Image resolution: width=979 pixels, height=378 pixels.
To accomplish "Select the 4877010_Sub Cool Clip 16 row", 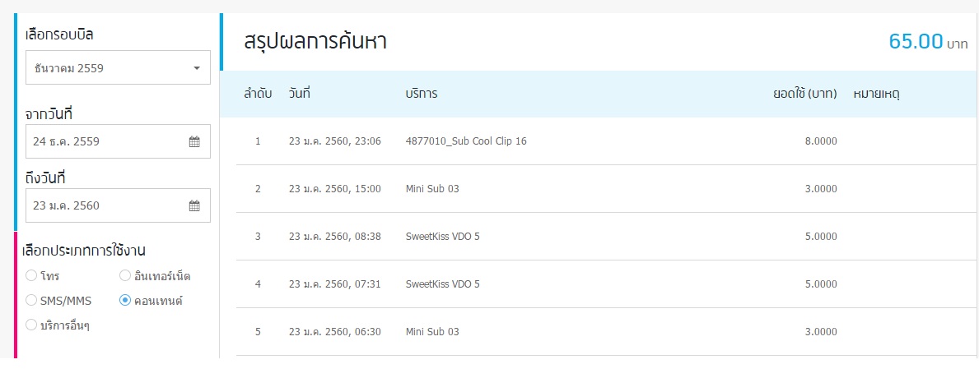I will pos(604,141).
